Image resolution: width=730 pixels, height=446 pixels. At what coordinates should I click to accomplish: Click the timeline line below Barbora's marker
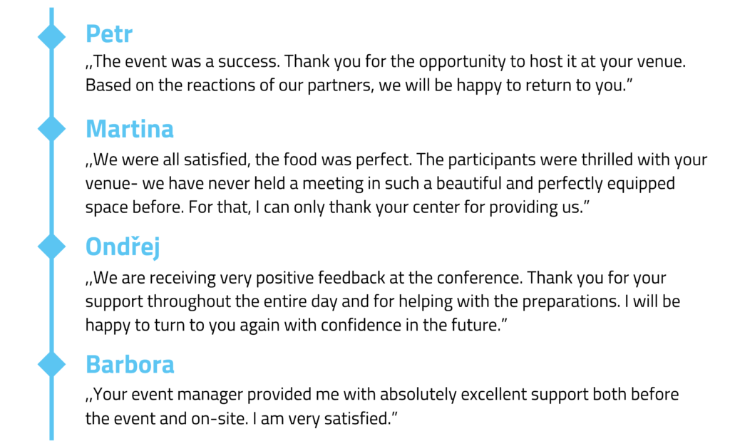51,409
